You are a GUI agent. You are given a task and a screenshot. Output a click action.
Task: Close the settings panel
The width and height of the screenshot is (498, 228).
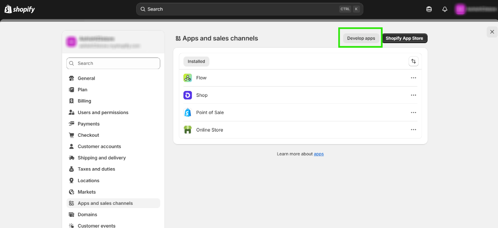pos(492,32)
